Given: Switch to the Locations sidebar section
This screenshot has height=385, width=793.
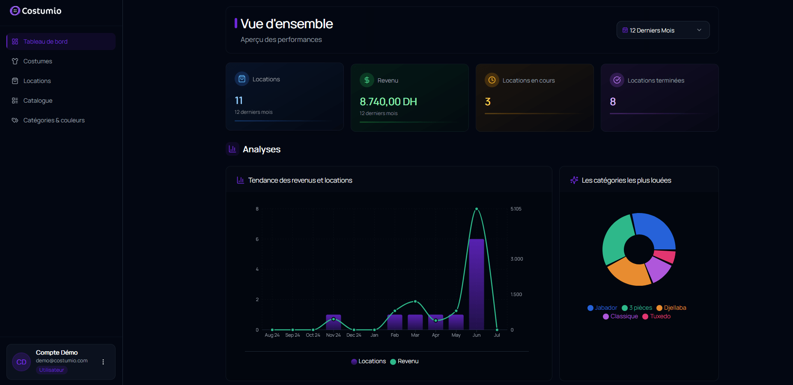Looking at the screenshot, I should tap(36, 80).
